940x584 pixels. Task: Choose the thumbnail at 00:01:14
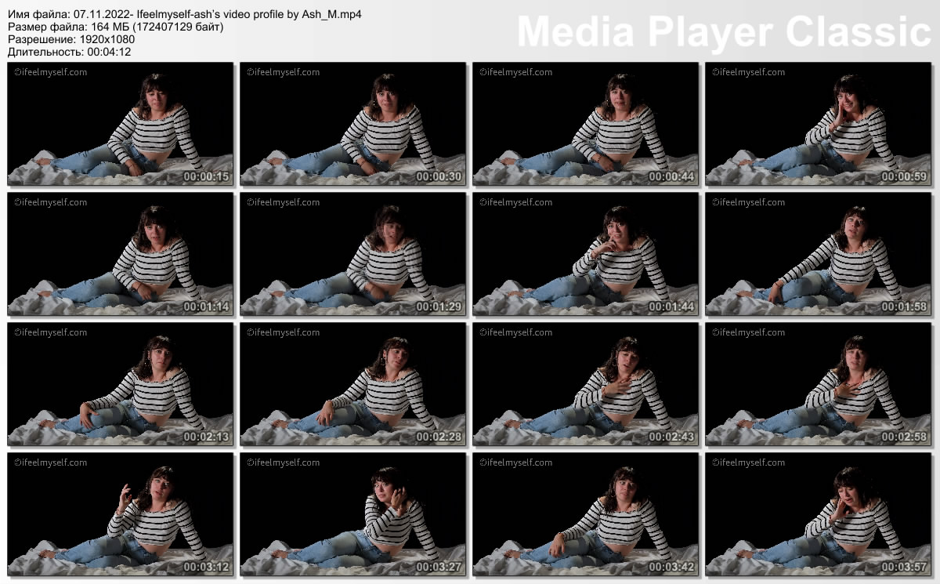(x=121, y=254)
